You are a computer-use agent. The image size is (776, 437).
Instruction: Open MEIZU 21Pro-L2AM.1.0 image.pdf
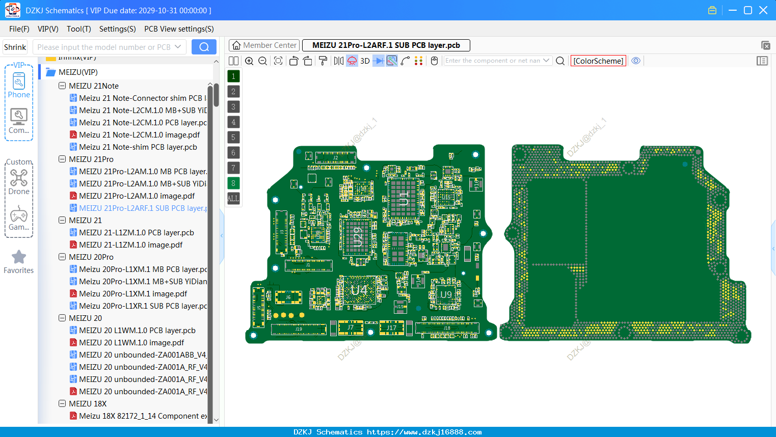[x=137, y=196]
